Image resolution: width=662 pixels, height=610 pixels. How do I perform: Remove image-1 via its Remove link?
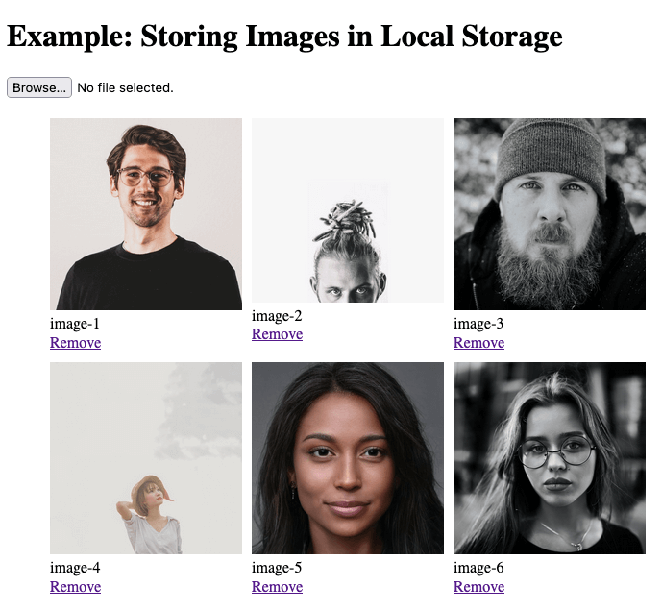tap(75, 342)
